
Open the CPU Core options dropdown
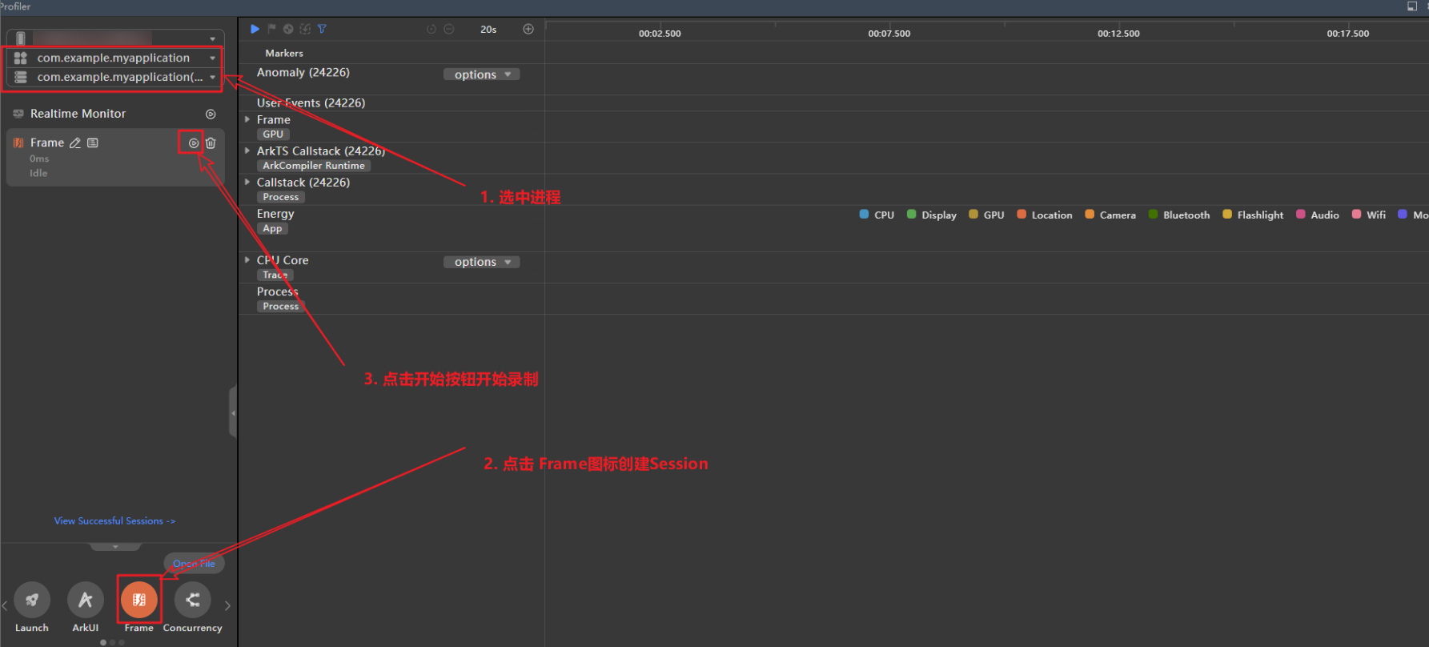click(x=482, y=262)
